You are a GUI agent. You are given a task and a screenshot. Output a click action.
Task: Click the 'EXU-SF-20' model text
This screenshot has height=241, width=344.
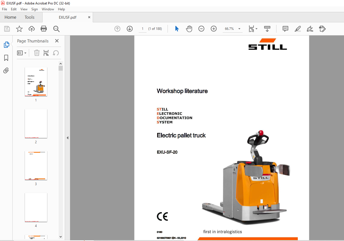167,152
